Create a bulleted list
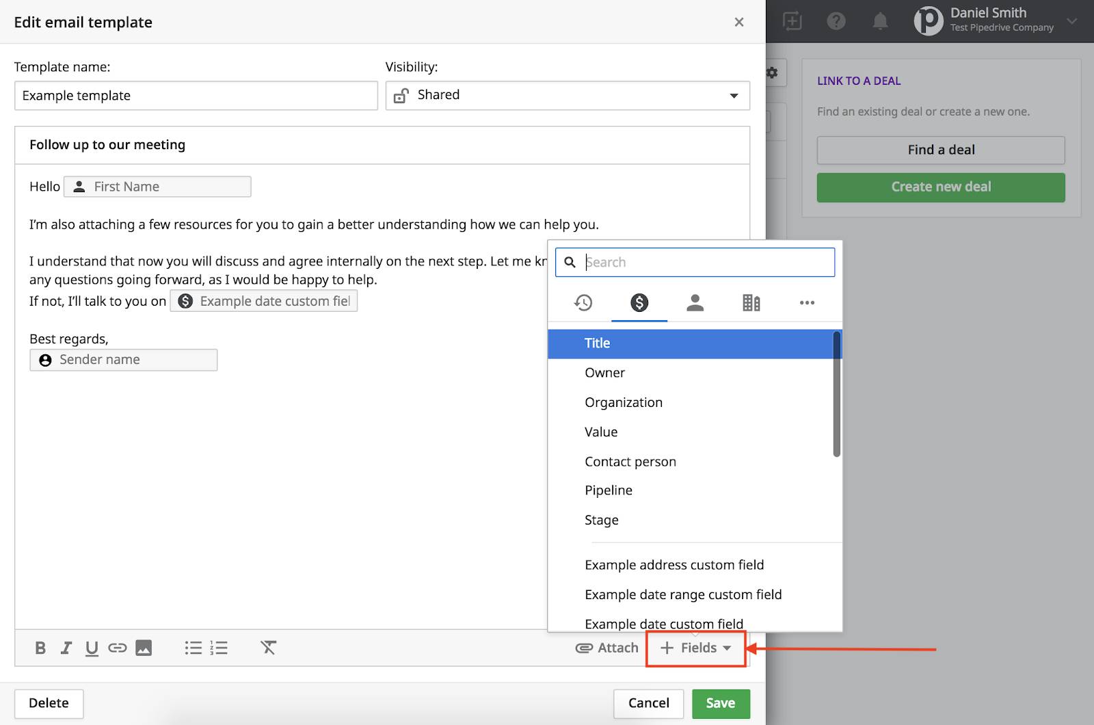This screenshot has width=1094, height=725. (x=194, y=648)
